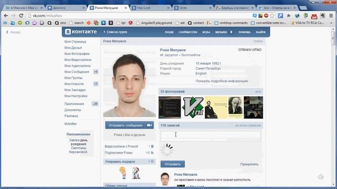Open Мои Друзья in sidebar
Viewport: 337px width, 189px height.
click(73, 48)
